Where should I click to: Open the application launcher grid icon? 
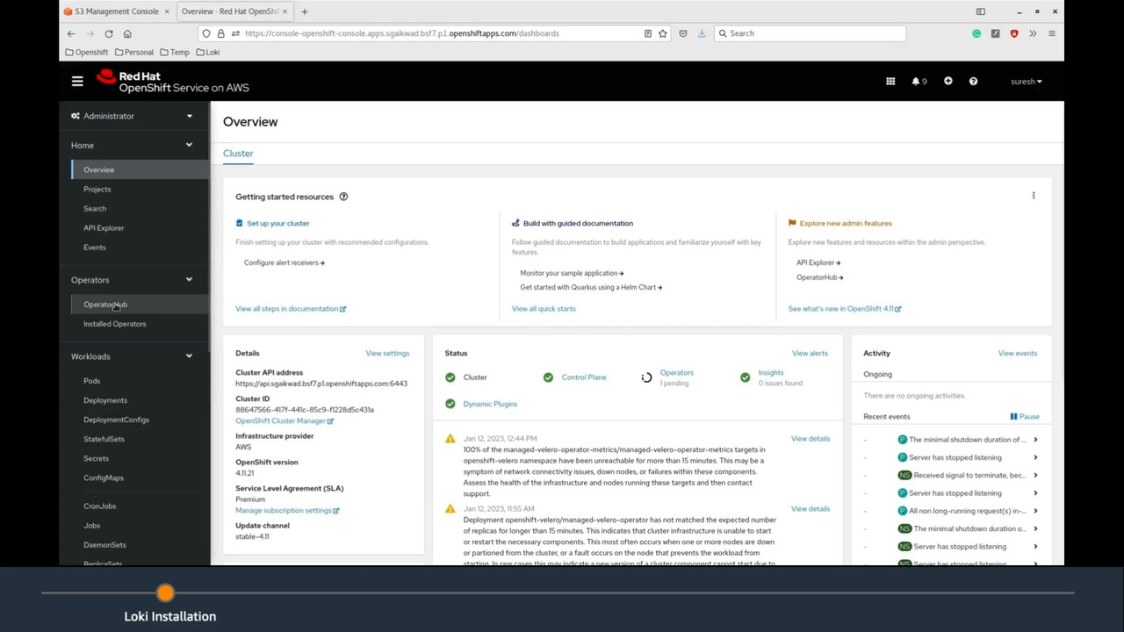890,82
